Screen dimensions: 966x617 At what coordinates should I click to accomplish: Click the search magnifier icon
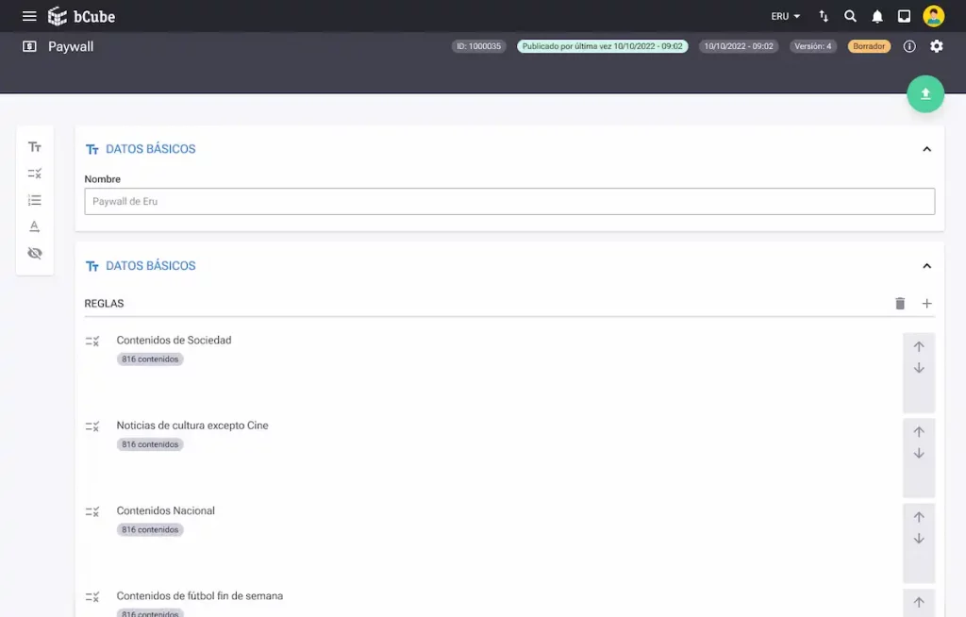850,16
